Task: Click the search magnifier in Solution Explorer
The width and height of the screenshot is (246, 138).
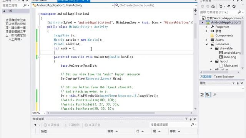Action: coord(239,12)
